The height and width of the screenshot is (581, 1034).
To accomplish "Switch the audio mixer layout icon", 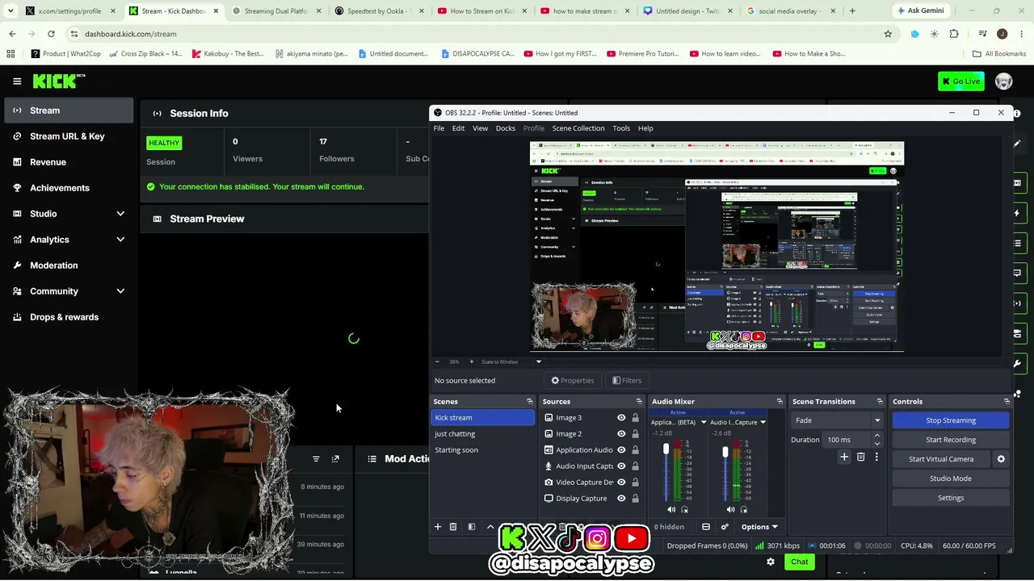I will tap(706, 527).
